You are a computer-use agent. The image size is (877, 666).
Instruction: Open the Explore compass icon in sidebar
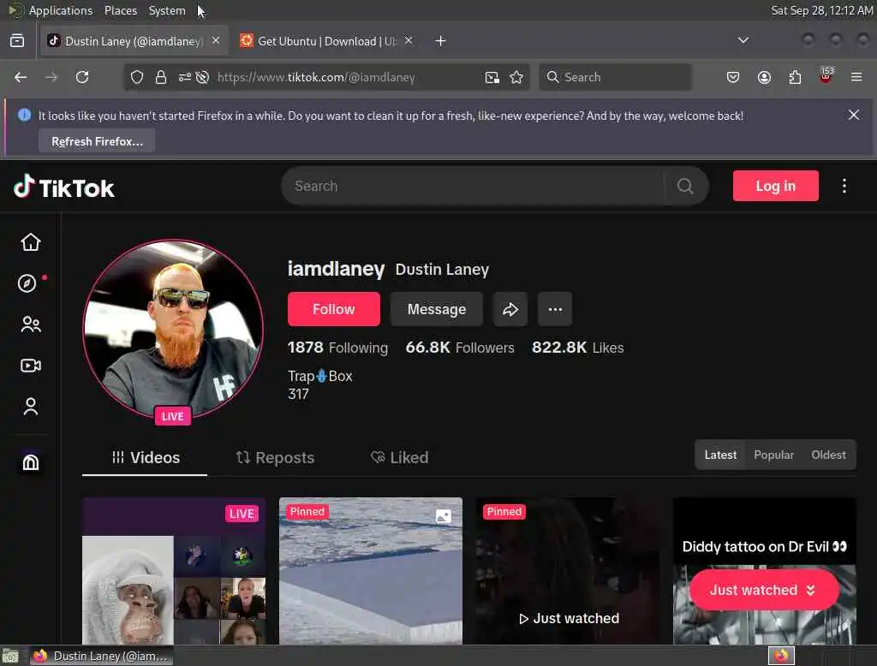click(27, 283)
